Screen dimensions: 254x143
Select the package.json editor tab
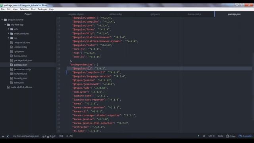click(x=234, y=14)
